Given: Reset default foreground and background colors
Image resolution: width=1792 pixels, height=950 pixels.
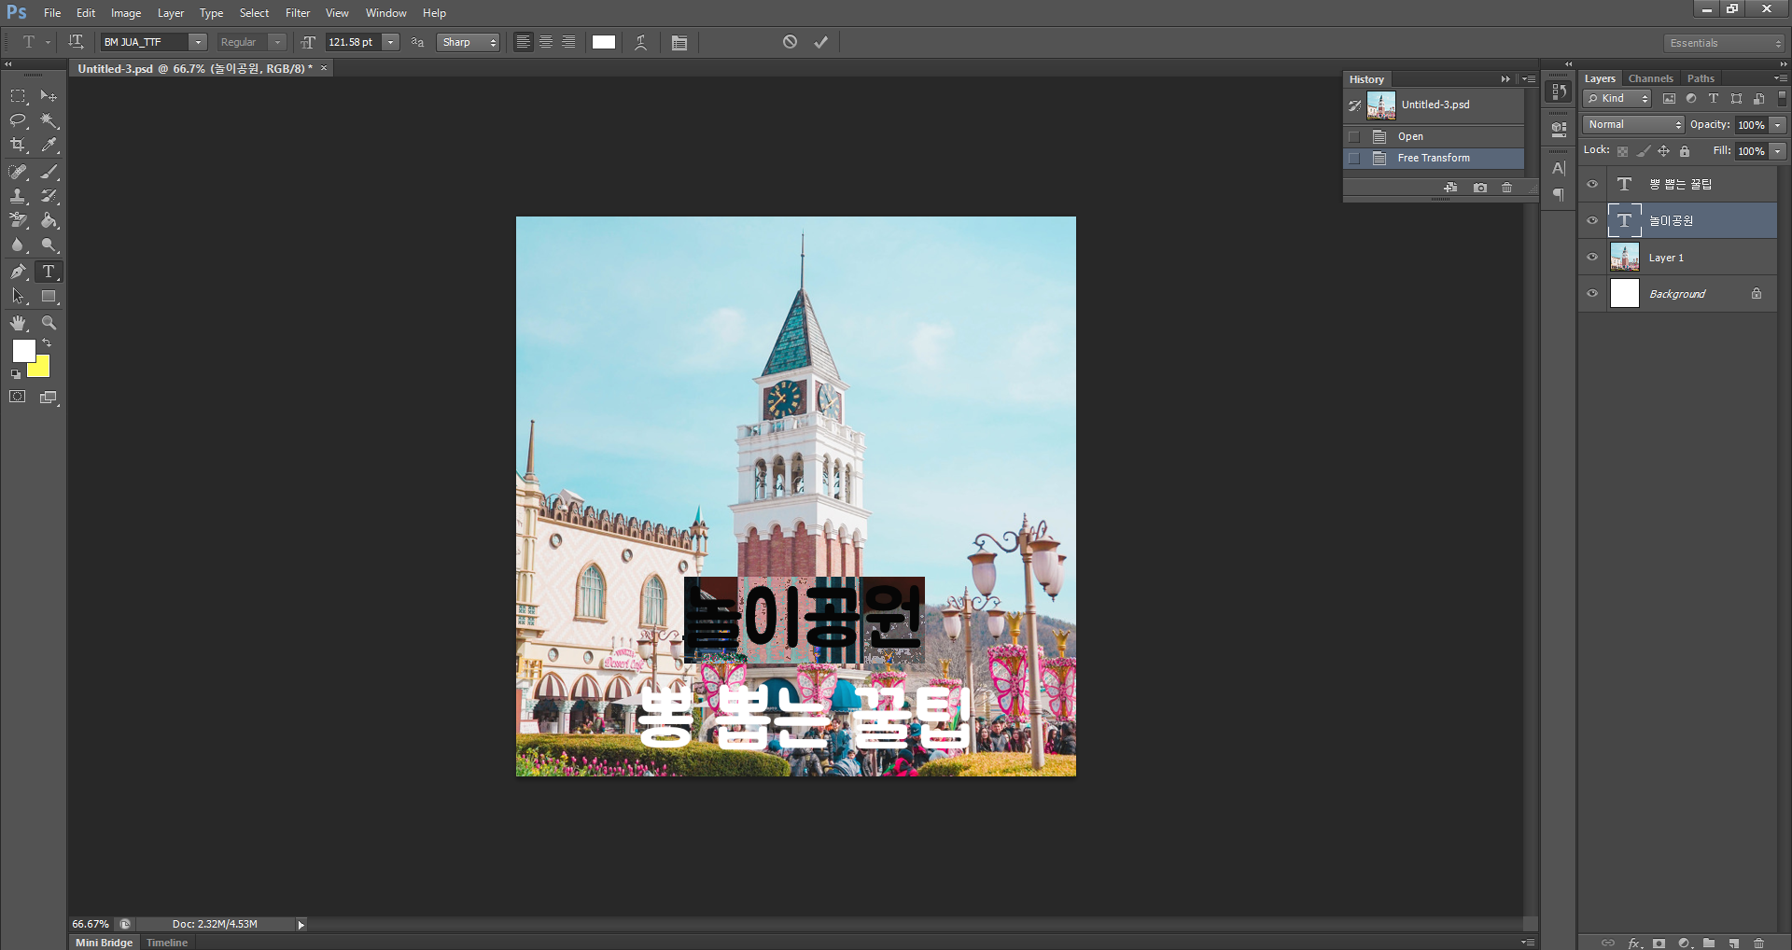Looking at the screenshot, I should click(x=15, y=374).
